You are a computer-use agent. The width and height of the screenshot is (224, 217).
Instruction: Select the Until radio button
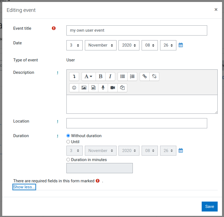68,142
